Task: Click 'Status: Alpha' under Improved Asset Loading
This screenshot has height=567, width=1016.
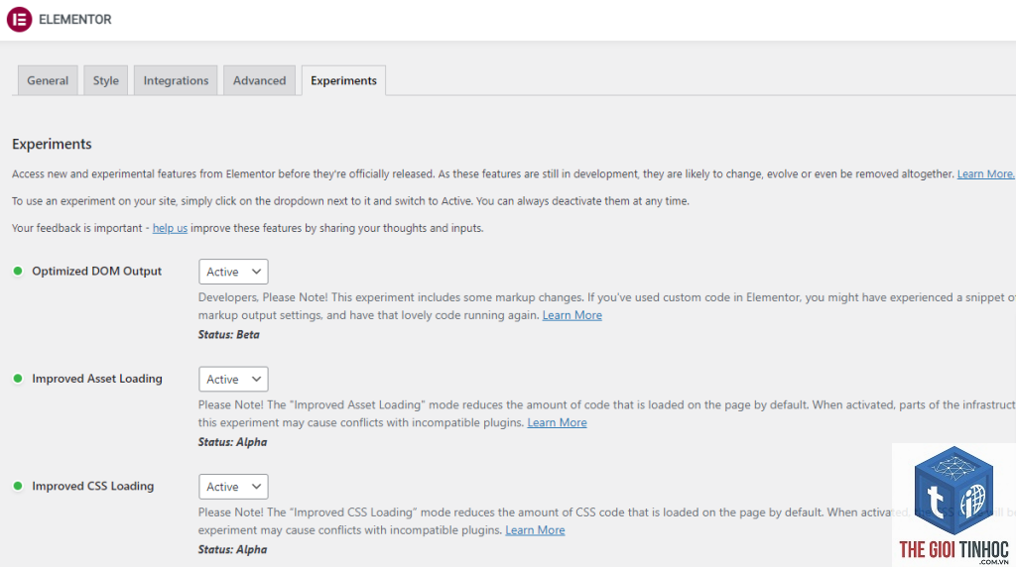Action: (232, 442)
